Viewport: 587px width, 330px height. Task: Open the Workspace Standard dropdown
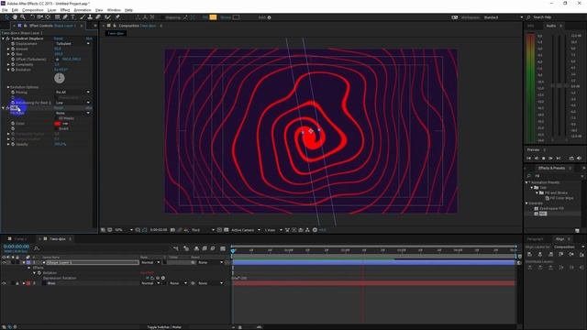[504, 17]
